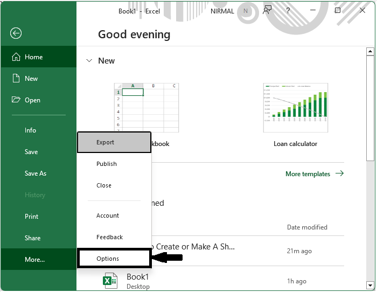Close the Excel window
The width and height of the screenshot is (377, 292).
[x=362, y=10]
